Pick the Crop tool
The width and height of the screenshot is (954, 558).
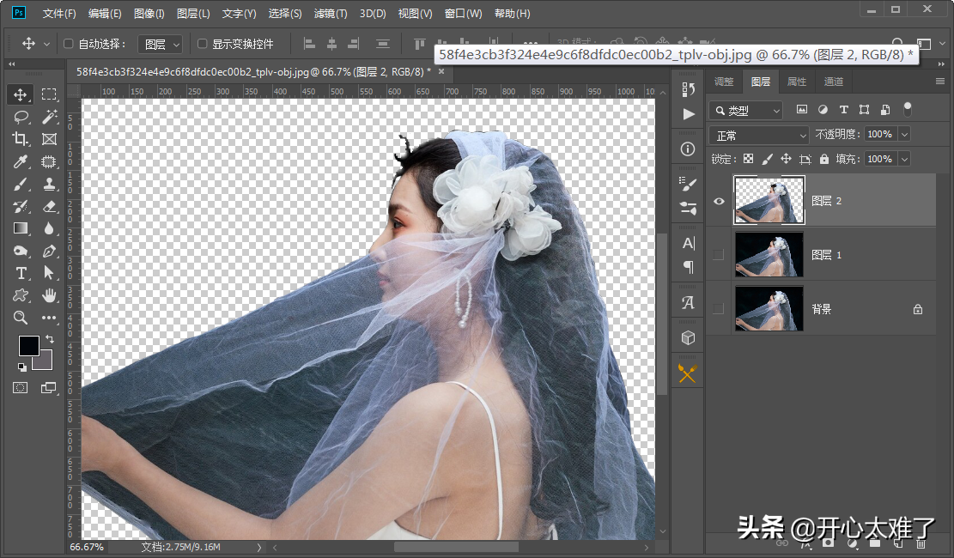click(21, 139)
